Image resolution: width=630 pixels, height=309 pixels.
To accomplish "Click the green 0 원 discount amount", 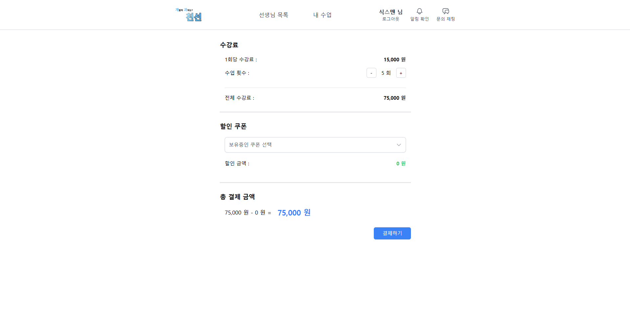I will click(x=401, y=163).
